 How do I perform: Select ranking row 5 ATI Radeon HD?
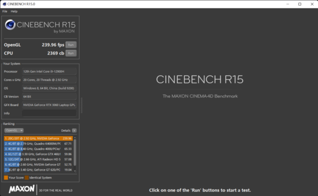[38, 159]
